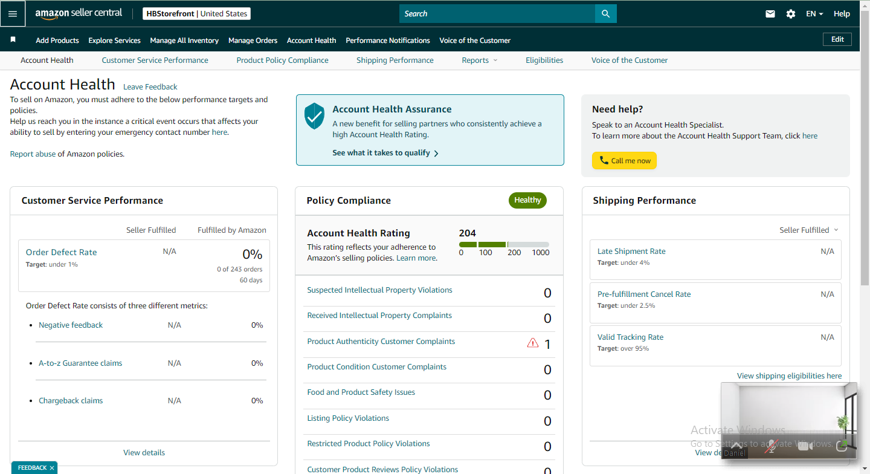
Task: Expand the Reports dropdown tab
Action: 480,60
